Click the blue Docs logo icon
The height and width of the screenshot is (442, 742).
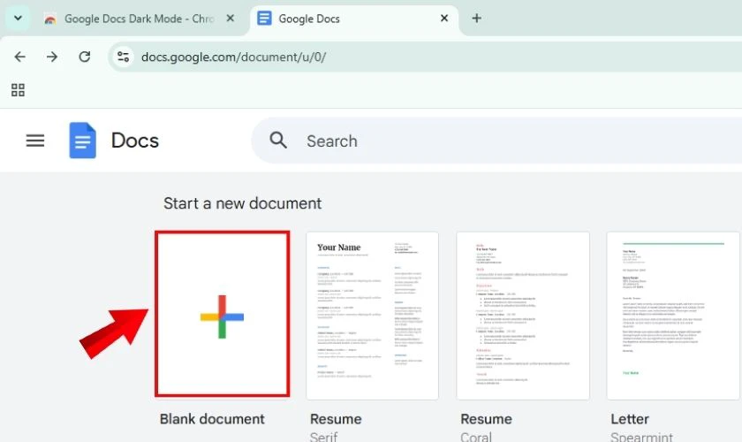click(82, 141)
